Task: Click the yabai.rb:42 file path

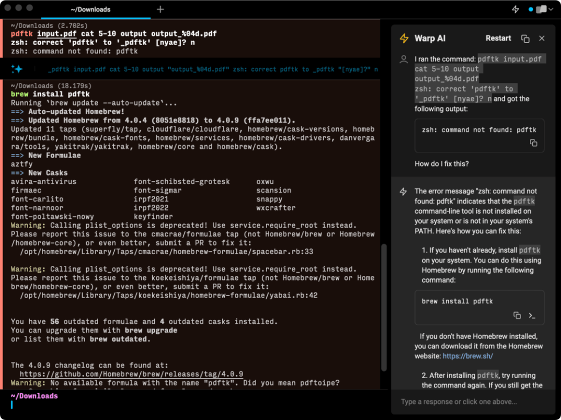Action: click(168, 296)
